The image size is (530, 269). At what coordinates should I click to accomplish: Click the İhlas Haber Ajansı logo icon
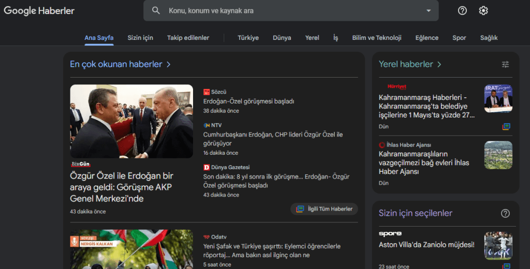(382, 145)
